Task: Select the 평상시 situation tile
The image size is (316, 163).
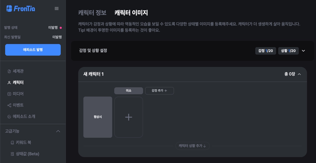Action: (x=98, y=117)
